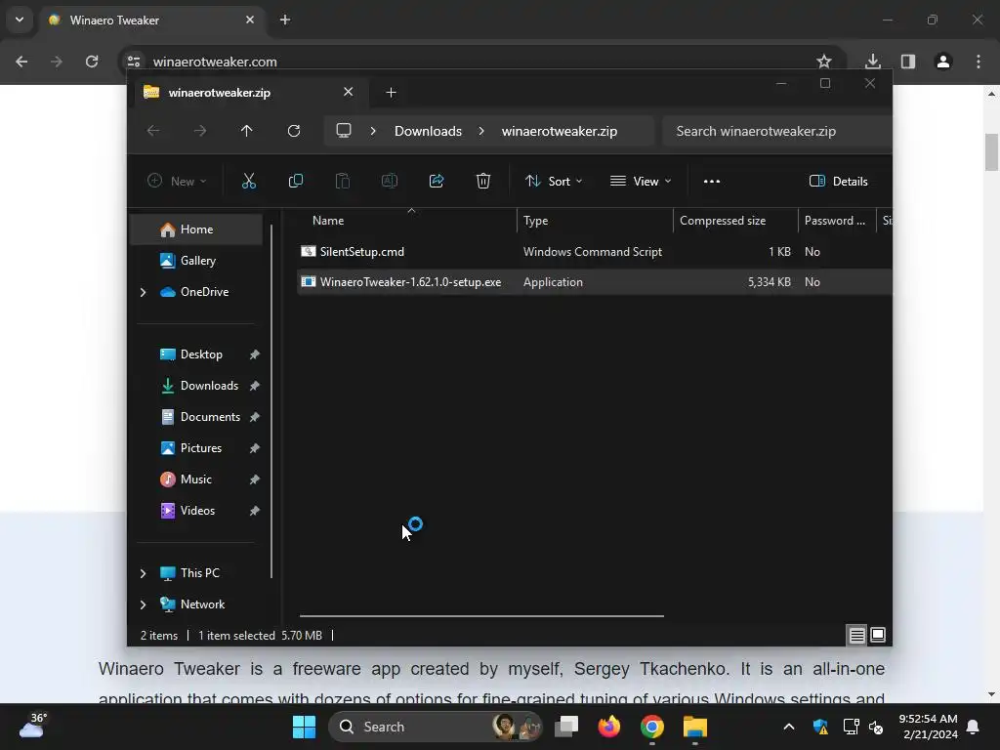The width and height of the screenshot is (1000, 750).
Task: Refresh the Explorer folder view
Action: tap(293, 131)
